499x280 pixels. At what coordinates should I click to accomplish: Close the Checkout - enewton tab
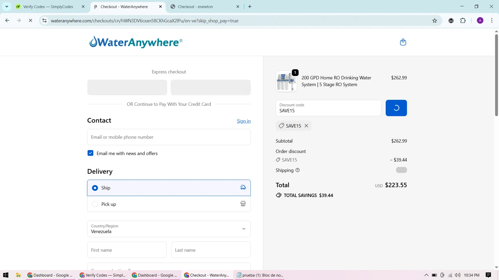[238, 7]
